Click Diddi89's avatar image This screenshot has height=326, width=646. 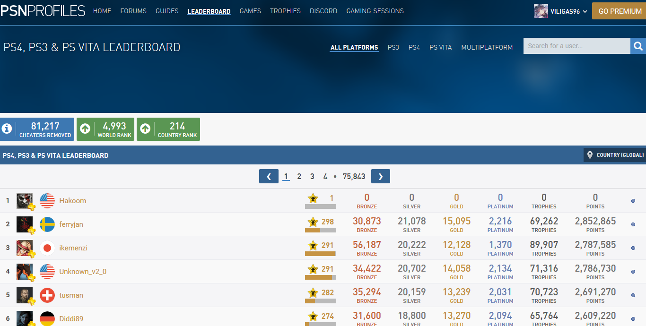25,318
